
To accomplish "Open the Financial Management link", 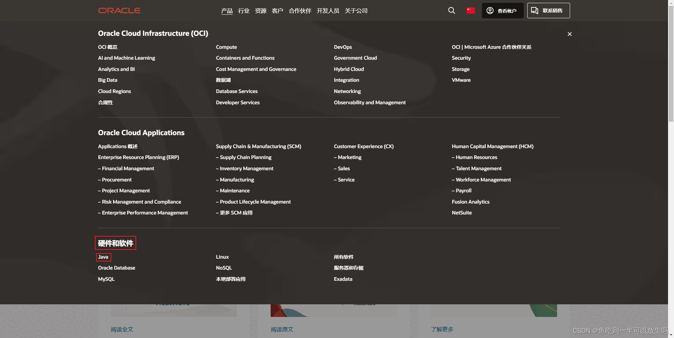I will point(126,168).
